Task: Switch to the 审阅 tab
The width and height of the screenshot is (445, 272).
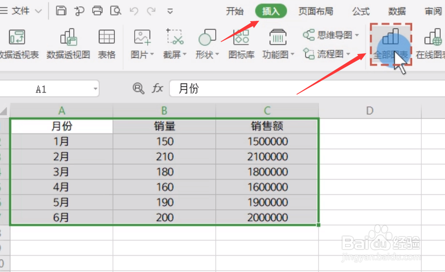Action: (x=433, y=12)
